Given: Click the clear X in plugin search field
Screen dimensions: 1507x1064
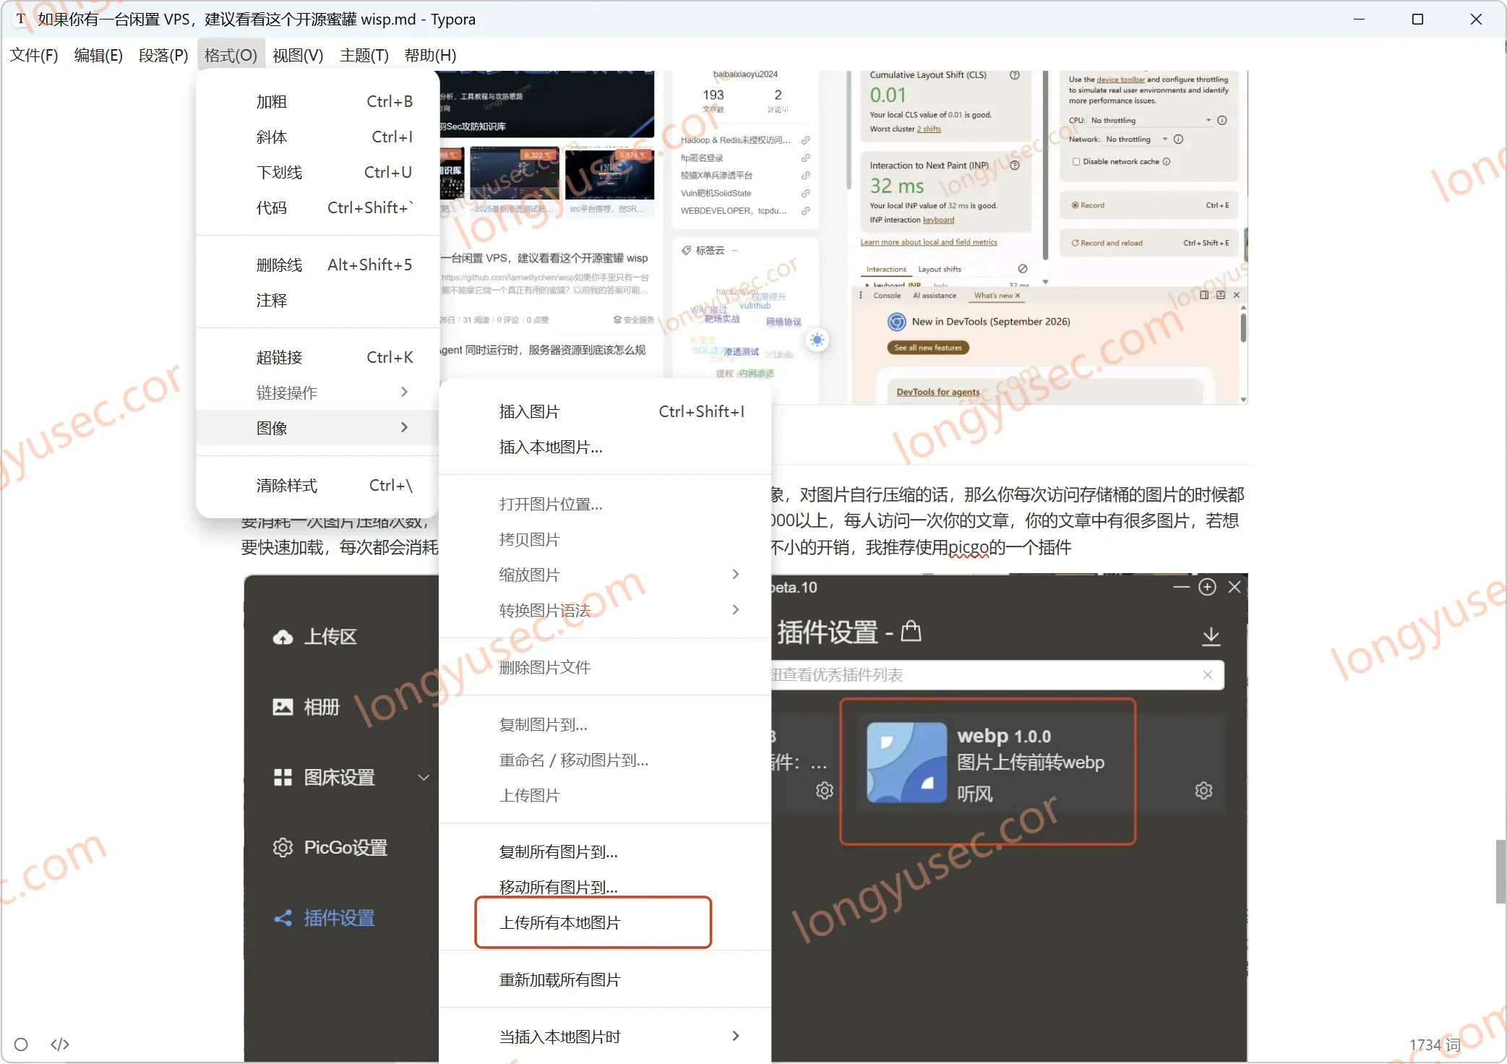Looking at the screenshot, I should (x=1207, y=674).
